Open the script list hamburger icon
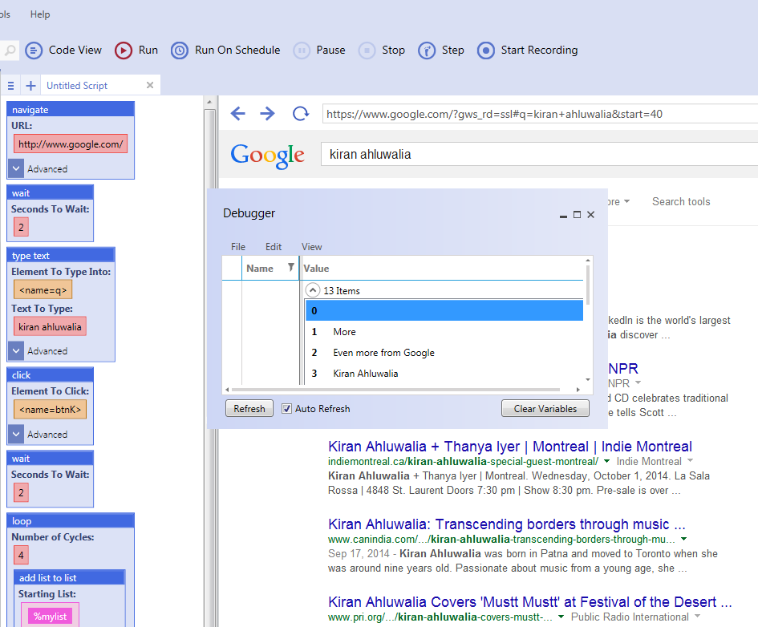The height and width of the screenshot is (627, 758). 10,86
